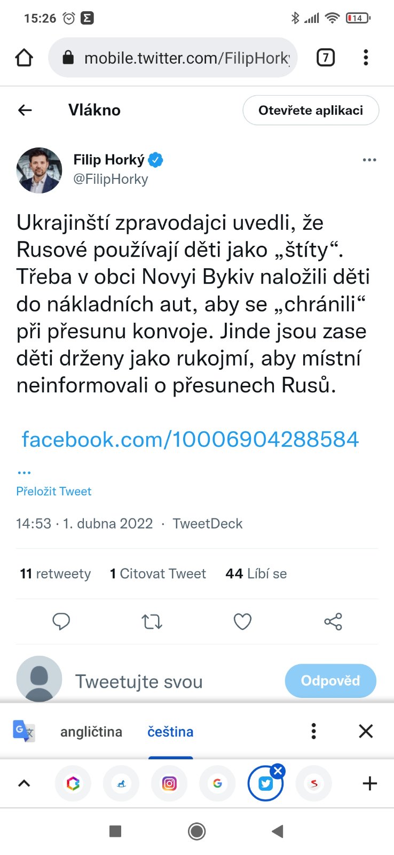
Task: Open the facebook.com link in tweet
Action: 190,440
